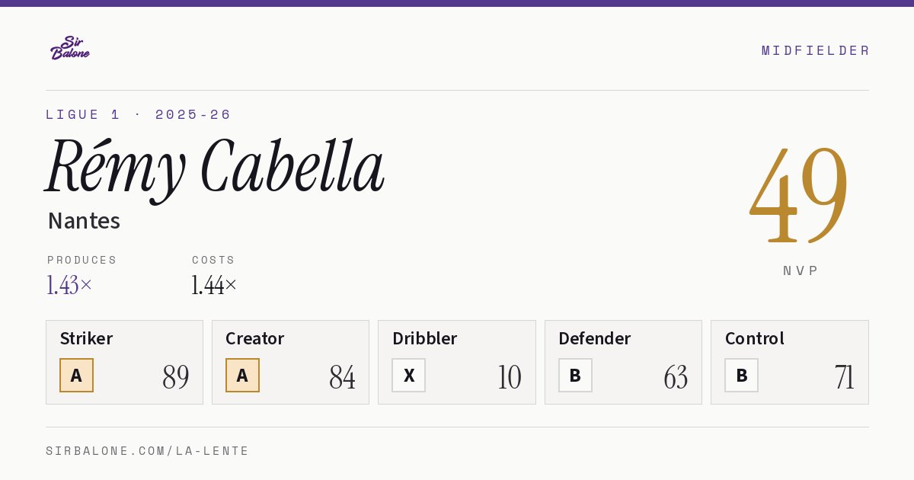Select the Creator grade A badge
Viewport: 914px width, 480px height.
click(x=242, y=375)
